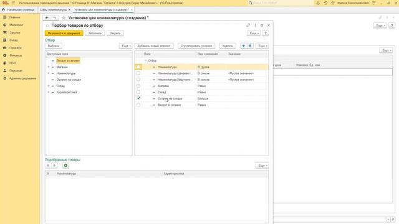The width and height of the screenshot is (399, 224).
Task: Click Добавить новый элемент button
Action: tap(154, 46)
